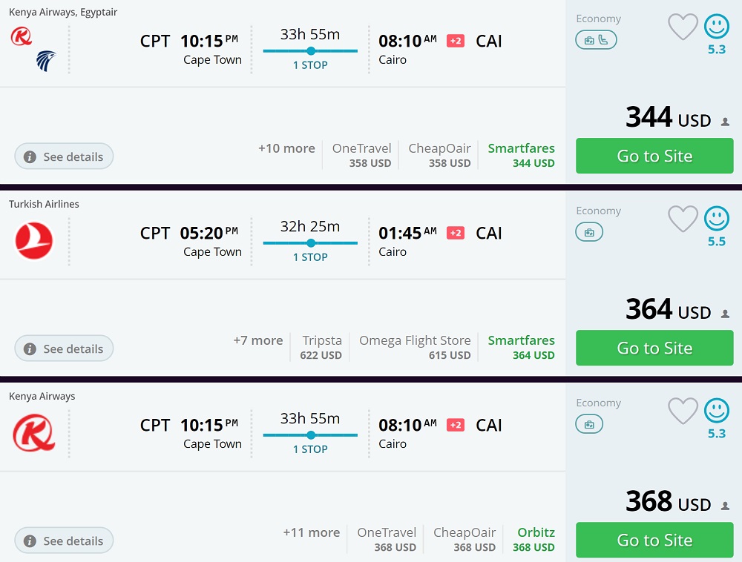Expand See details for 368 USD flight
This screenshot has height=562, width=742.
tap(64, 541)
